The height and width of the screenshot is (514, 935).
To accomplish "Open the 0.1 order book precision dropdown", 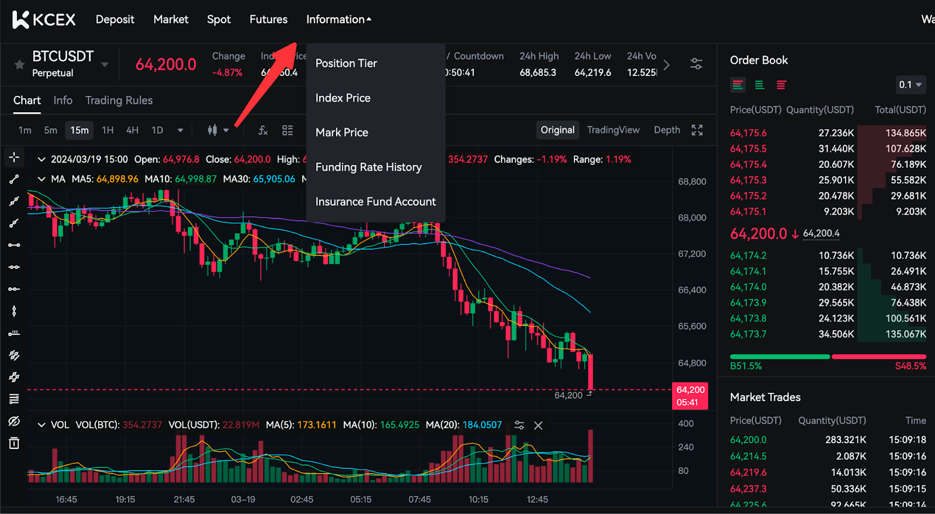I will [910, 85].
